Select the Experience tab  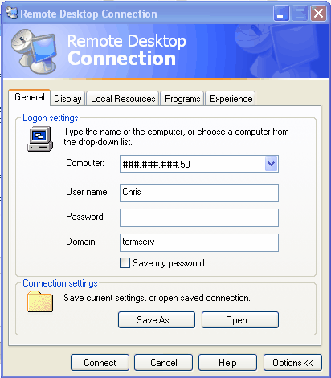click(x=231, y=99)
